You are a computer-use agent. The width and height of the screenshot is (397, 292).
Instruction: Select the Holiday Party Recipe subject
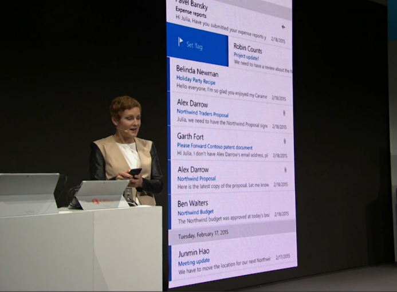pyautogui.click(x=196, y=81)
